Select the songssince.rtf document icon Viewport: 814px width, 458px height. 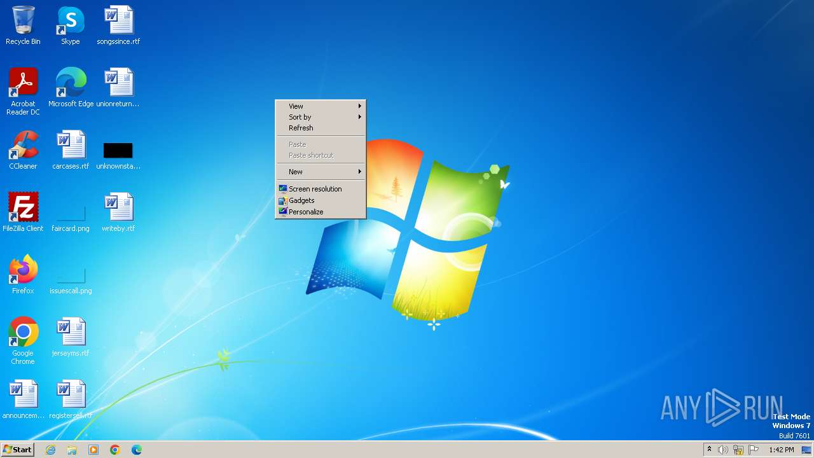coord(118,25)
